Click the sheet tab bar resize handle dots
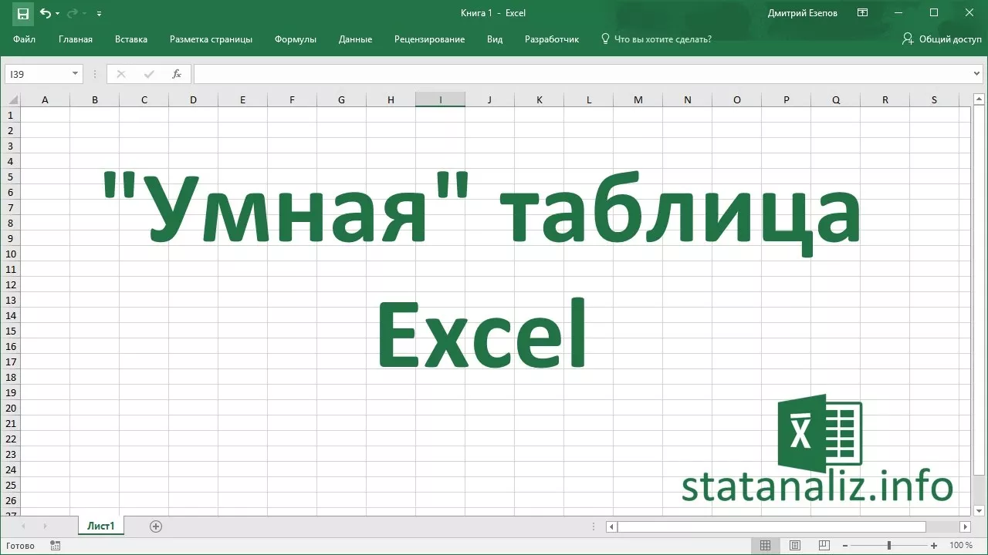988x555 pixels. tap(593, 527)
